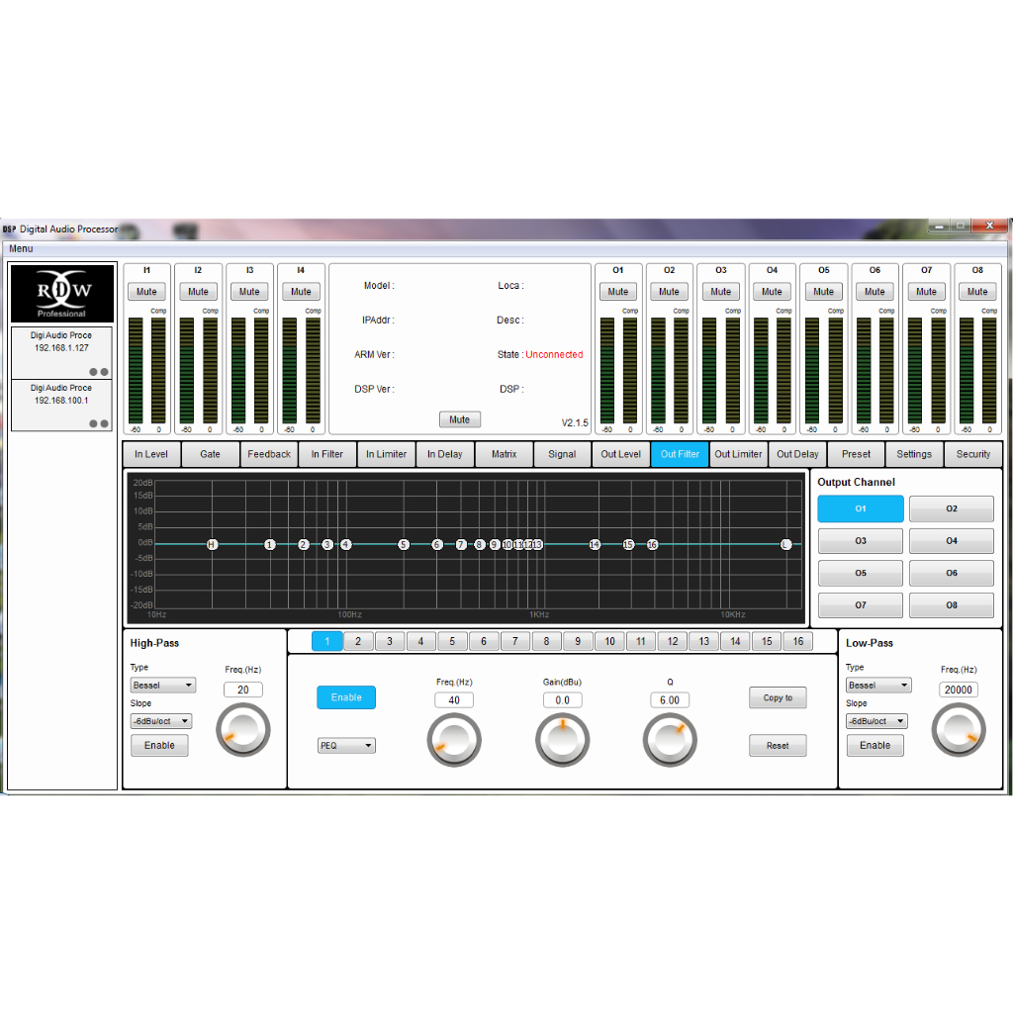Mute input channel I3
The image size is (1013, 1013).
click(249, 292)
